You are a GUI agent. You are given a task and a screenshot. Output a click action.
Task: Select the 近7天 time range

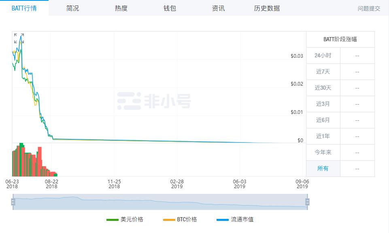click(323, 71)
